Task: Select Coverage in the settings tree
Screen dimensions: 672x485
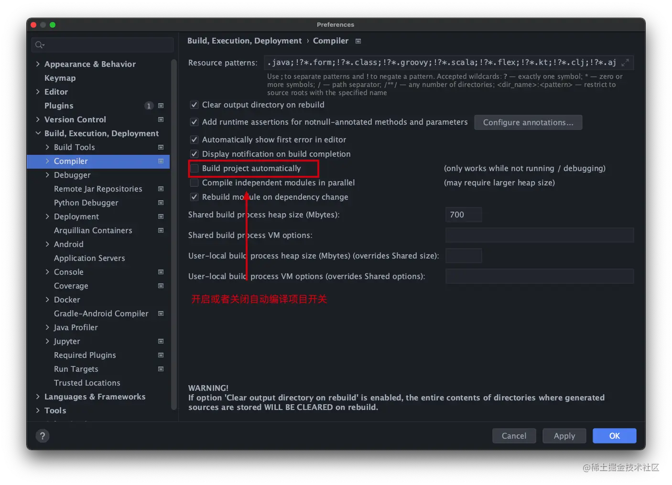Action: click(x=71, y=286)
